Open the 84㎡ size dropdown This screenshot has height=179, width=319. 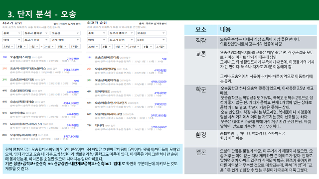click(151, 40)
